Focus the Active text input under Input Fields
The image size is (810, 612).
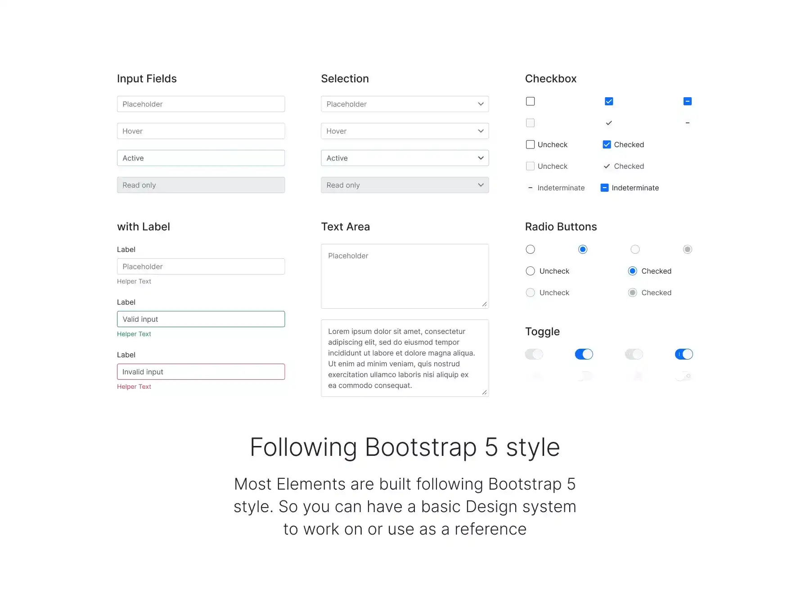click(201, 158)
